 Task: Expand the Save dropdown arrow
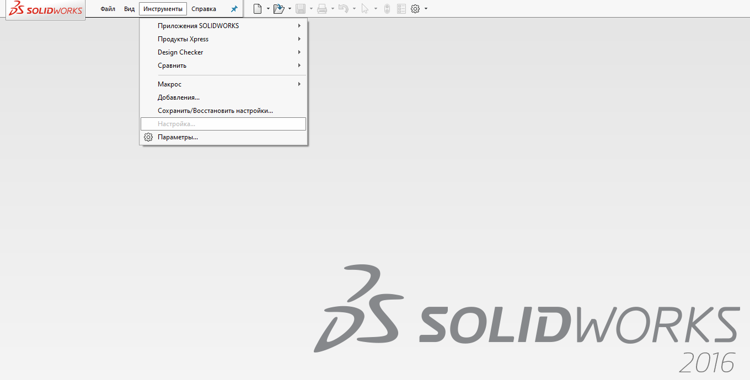311,9
